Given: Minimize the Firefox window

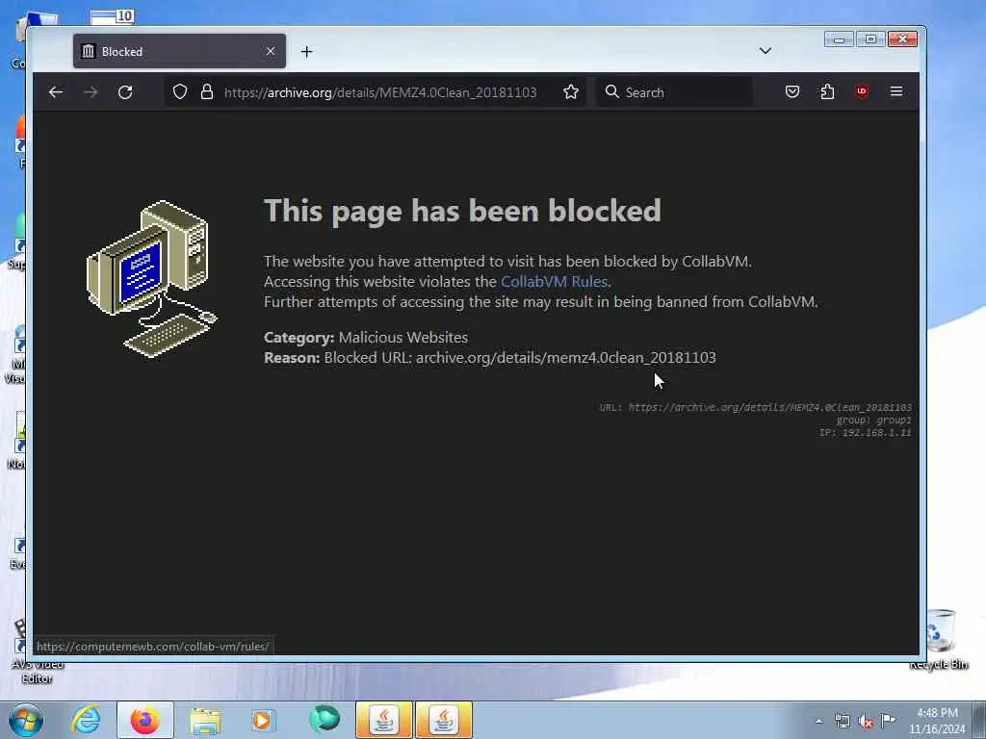Looking at the screenshot, I should [840, 39].
